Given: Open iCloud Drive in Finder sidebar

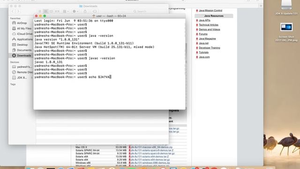Looking at the screenshot, I should tap(24, 34).
